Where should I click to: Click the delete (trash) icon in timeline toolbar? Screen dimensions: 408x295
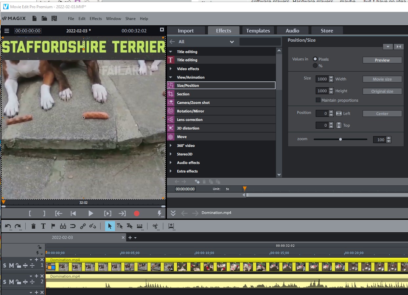point(33,226)
